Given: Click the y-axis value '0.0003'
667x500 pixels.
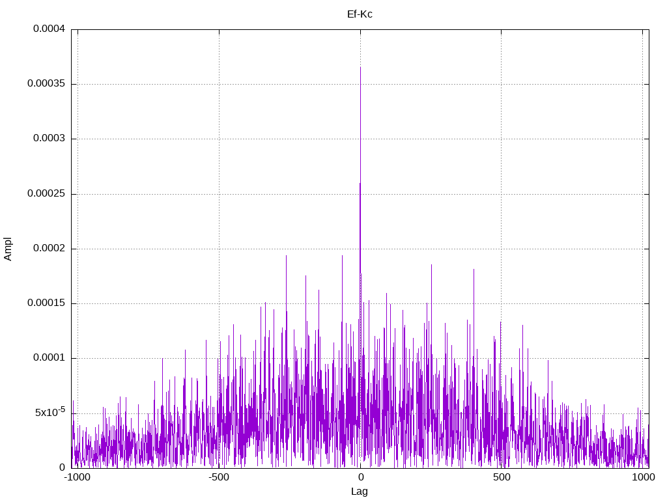Looking at the screenshot, I should coord(50,139).
